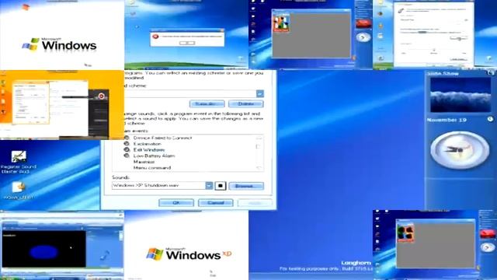The width and height of the screenshot is (497, 280).
Task: Click OK in the sound settings dialog
Action: click(x=176, y=203)
